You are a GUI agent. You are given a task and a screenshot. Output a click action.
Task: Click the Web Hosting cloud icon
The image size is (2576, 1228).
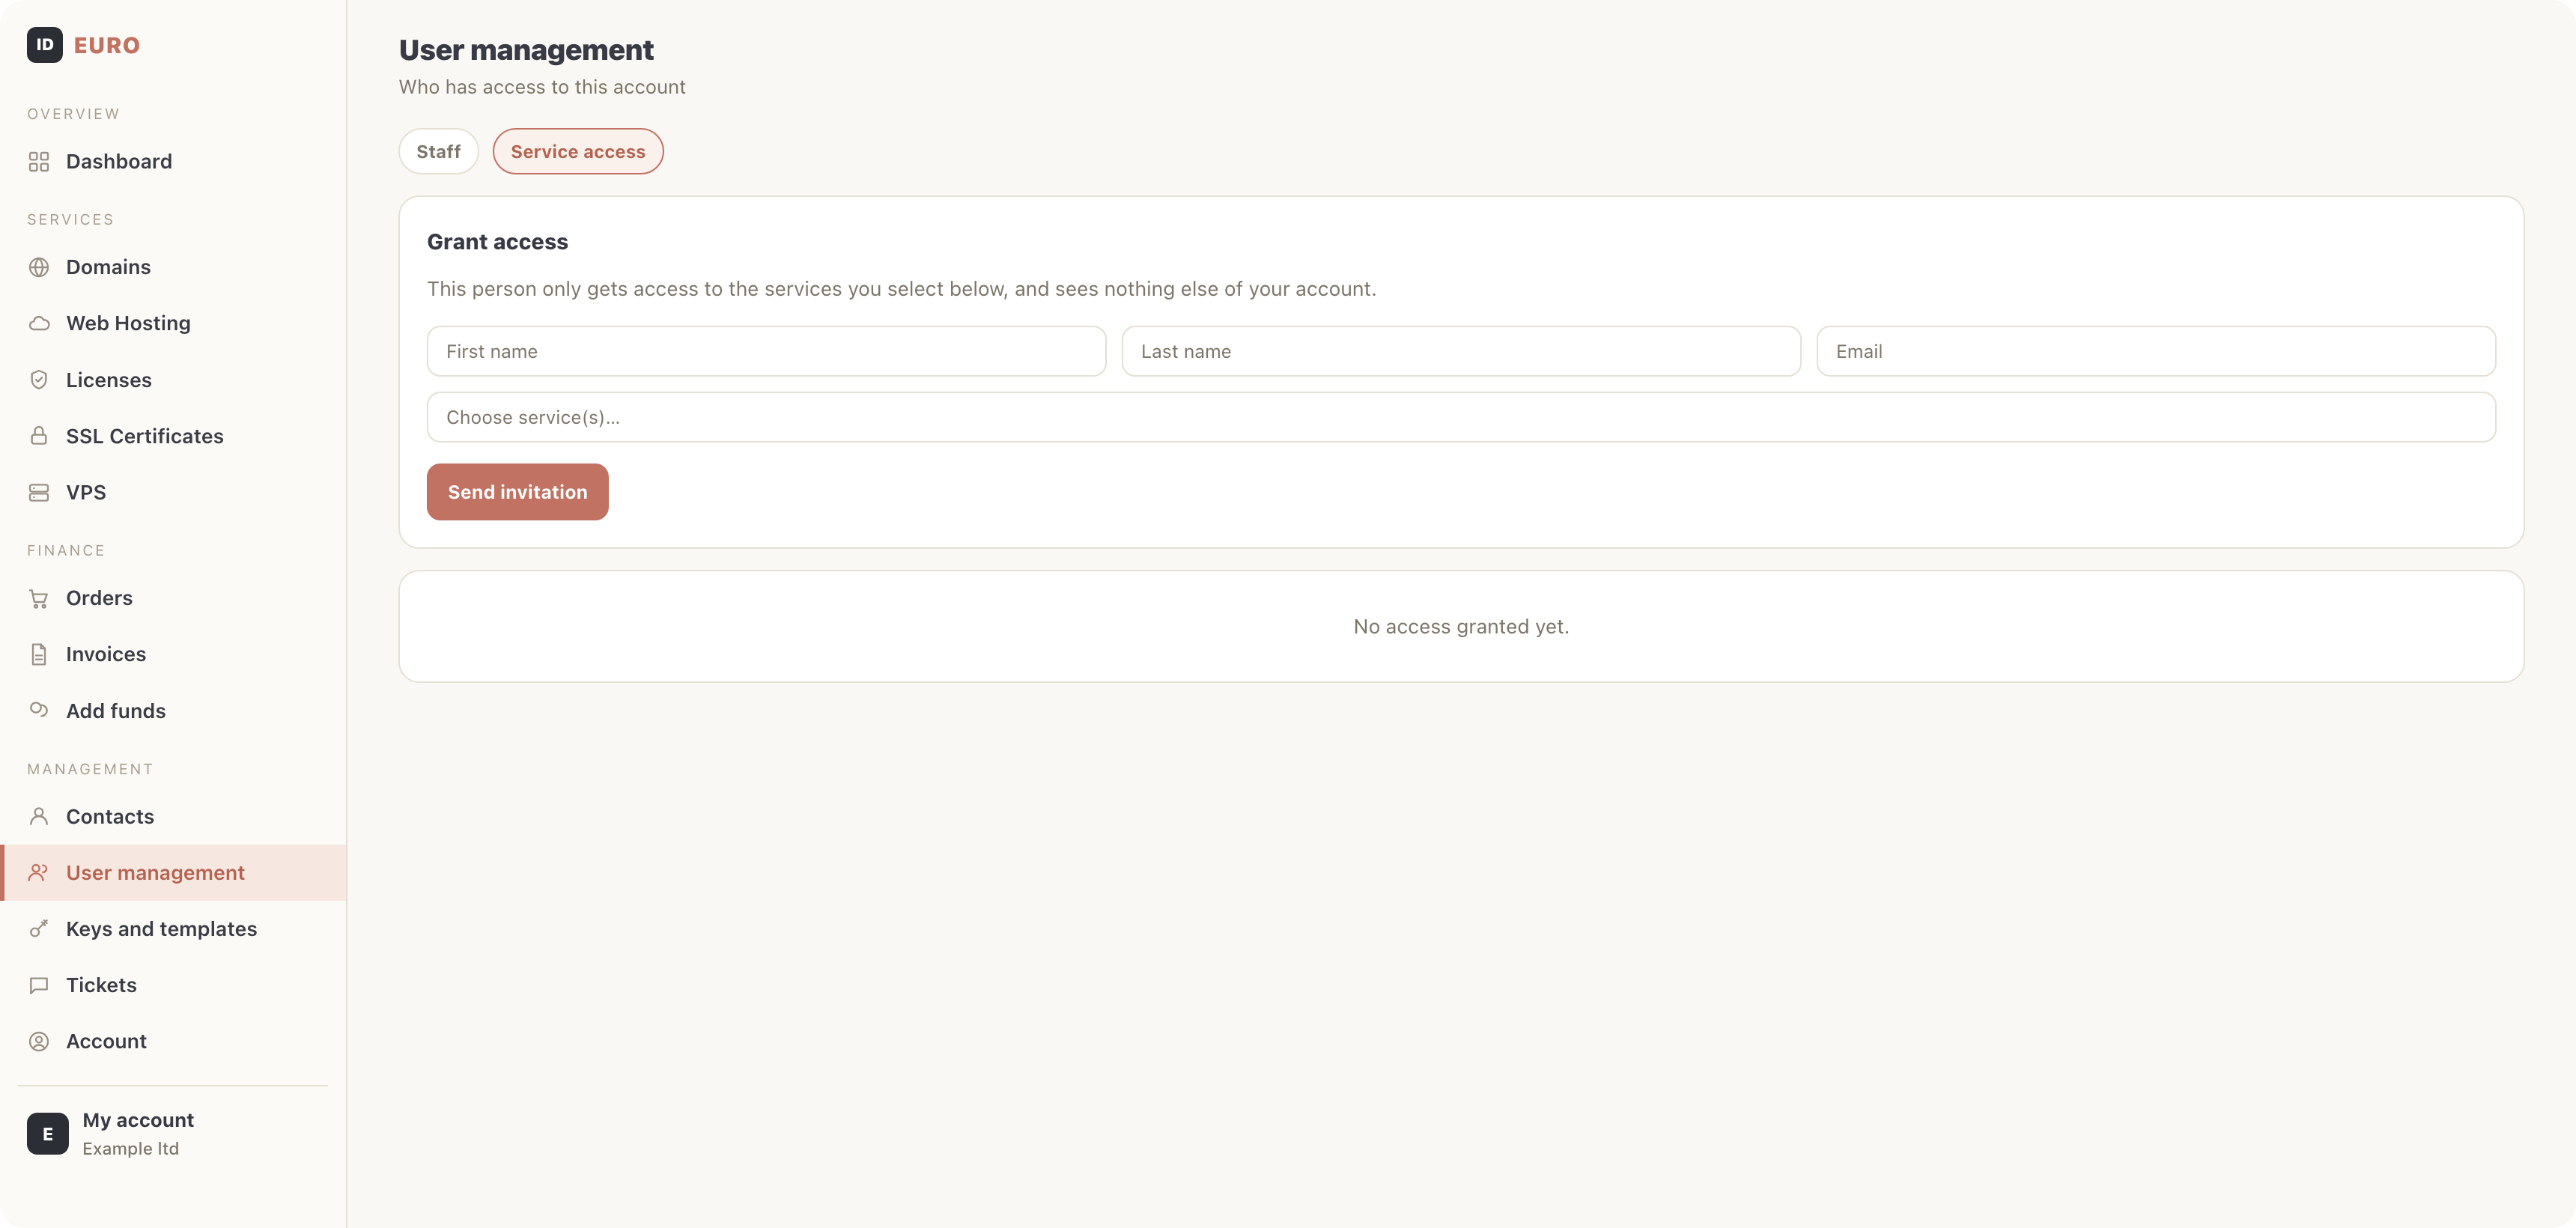click(39, 323)
